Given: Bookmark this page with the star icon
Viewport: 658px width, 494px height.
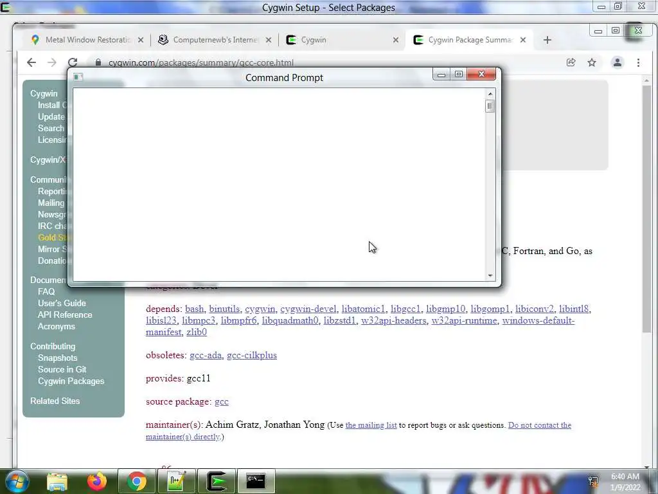Looking at the screenshot, I should [592, 62].
